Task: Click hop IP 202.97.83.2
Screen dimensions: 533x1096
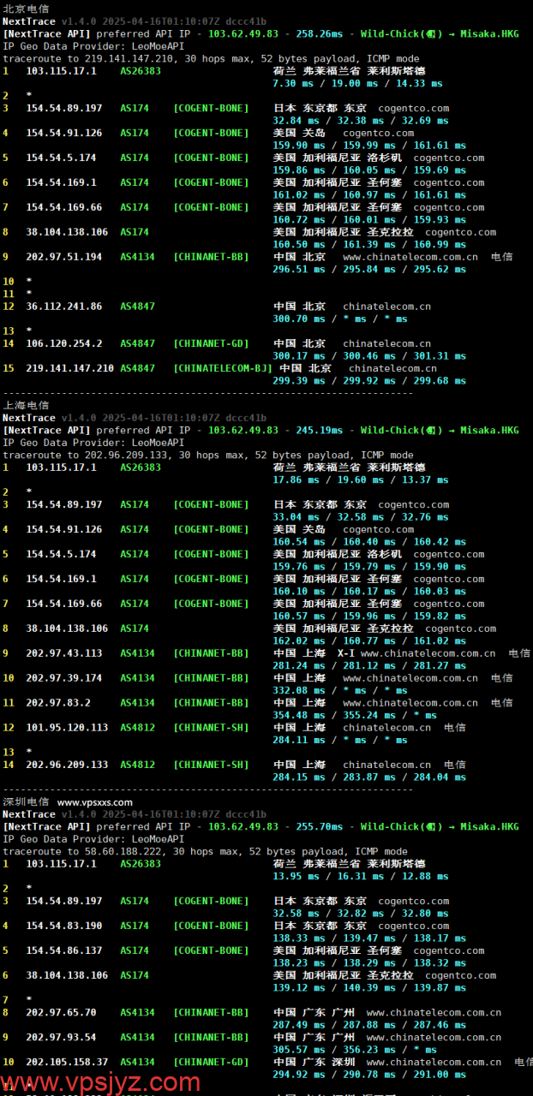Action: (57, 703)
